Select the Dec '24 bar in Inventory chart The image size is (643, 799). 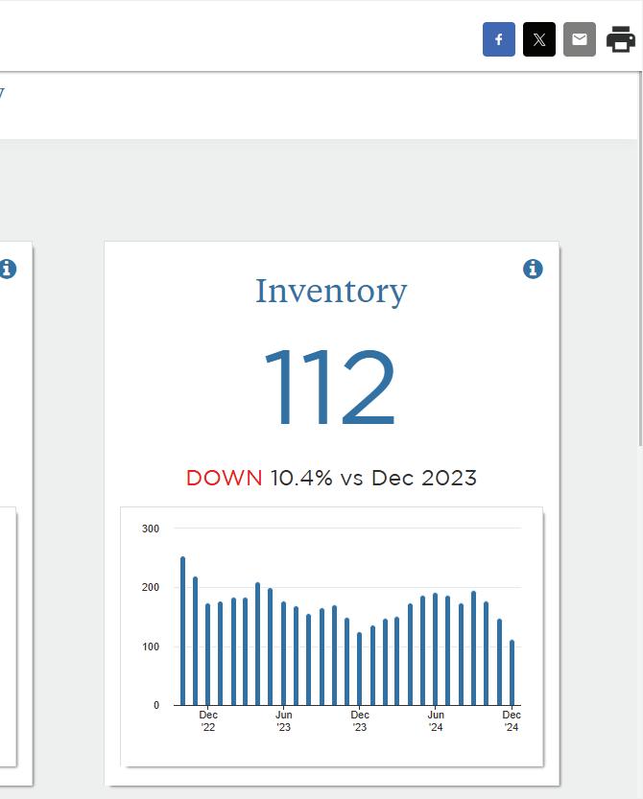point(512,672)
